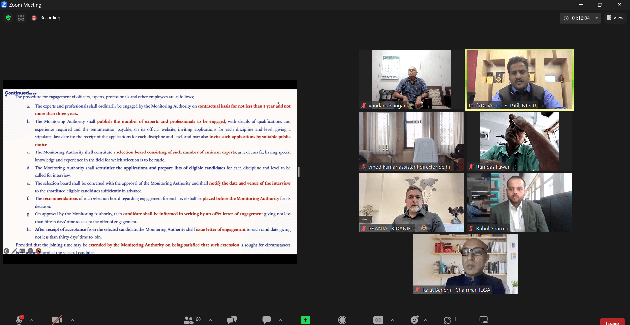This screenshot has width=630, height=325.
Task: Expand the audio options arrow
Action: click(x=32, y=320)
